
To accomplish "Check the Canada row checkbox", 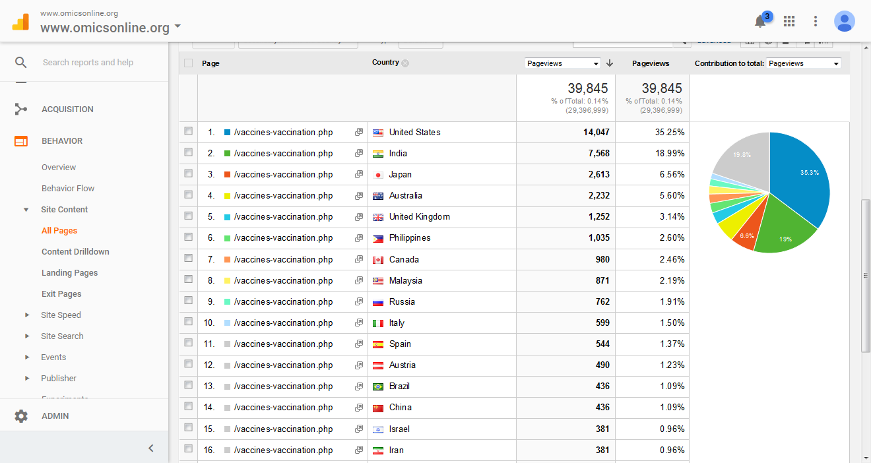I will tap(189, 259).
